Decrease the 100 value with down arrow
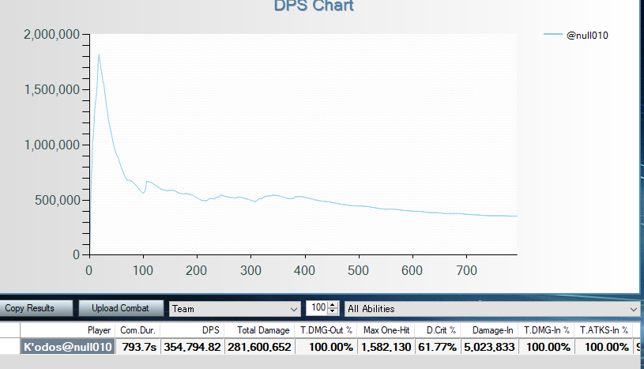Image resolution: width=644 pixels, height=369 pixels. click(x=333, y=312)
